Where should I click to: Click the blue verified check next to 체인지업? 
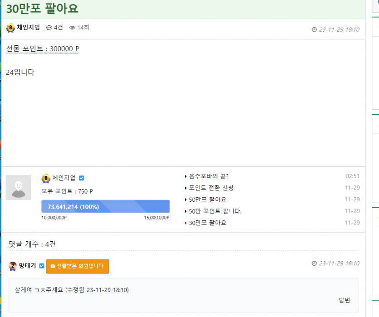(x=81, y=178)
